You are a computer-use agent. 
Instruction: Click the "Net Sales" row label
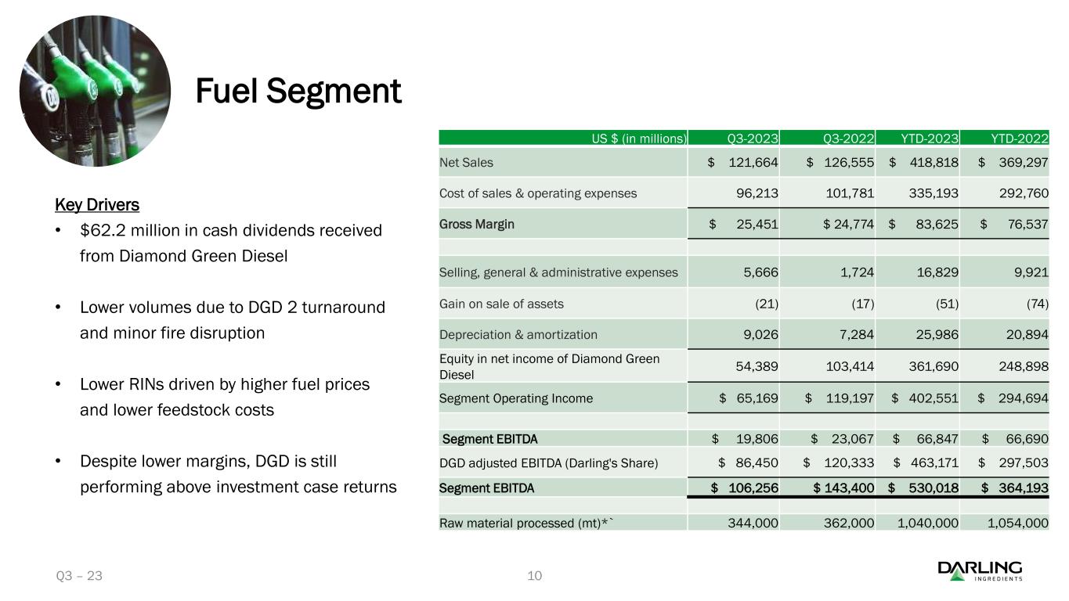tap(465, 163)
